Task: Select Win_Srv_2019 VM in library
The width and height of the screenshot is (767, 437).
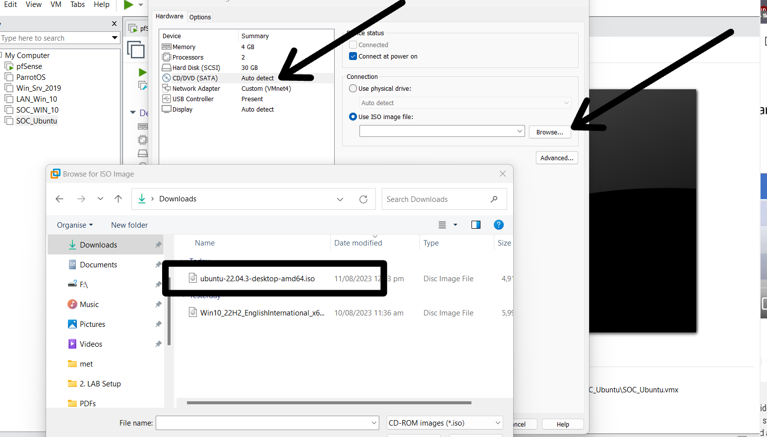Action: click(39, 88)
